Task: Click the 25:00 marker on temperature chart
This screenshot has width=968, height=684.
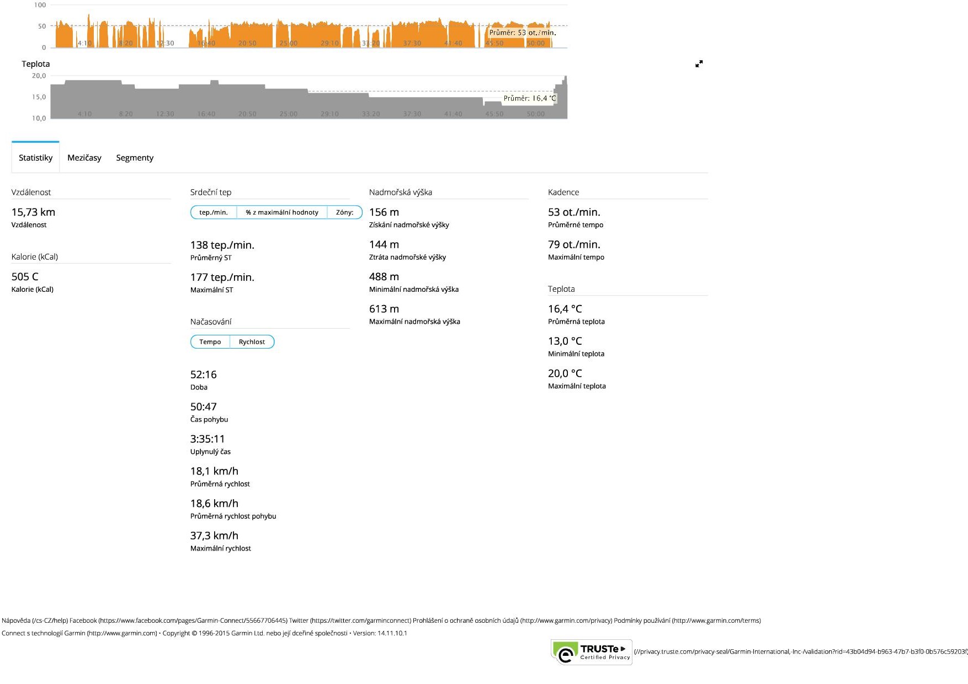Action: pyautogui.click(x=288, y=114)
